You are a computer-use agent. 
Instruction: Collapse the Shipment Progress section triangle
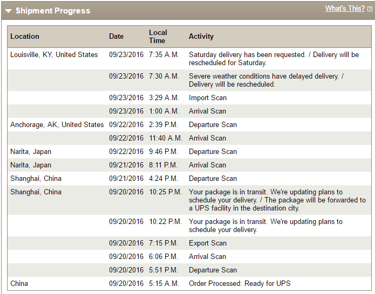point(9,11)
